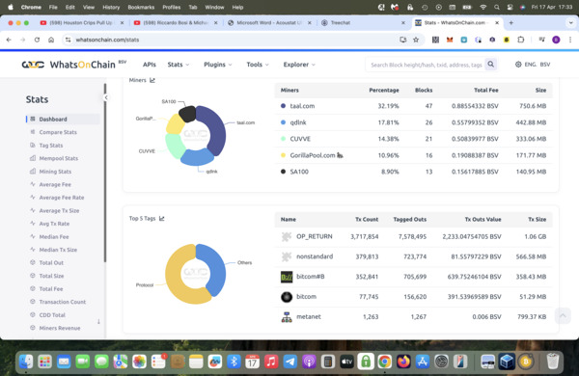Open Average Fee Rate in sidebar
Image resolution: width=579 pixels, height=376 pixels.
click(x=62, y=198)
